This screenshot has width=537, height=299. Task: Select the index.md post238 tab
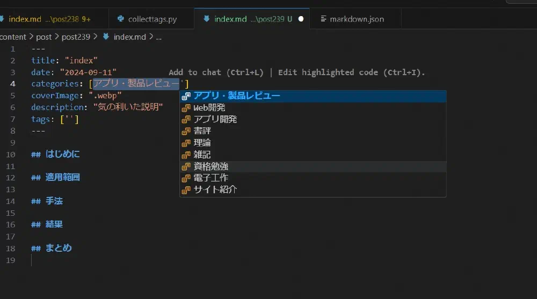point(49,19)
